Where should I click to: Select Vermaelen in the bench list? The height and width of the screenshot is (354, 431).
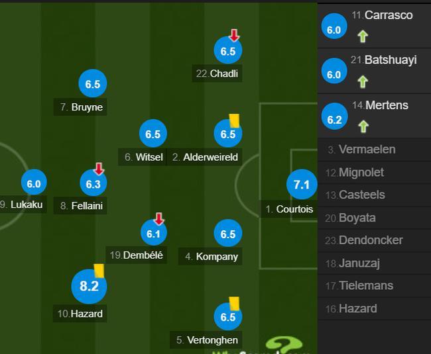(x=375, y=150)
